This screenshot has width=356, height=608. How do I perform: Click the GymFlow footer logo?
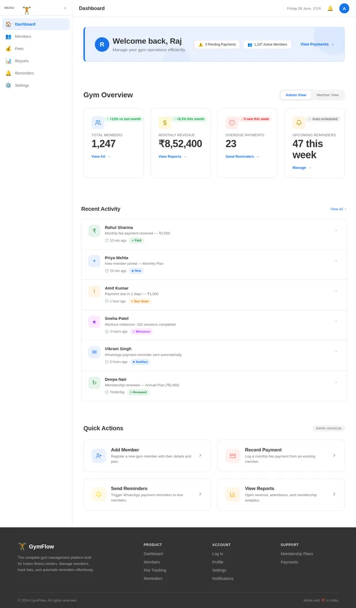(36, 547)
